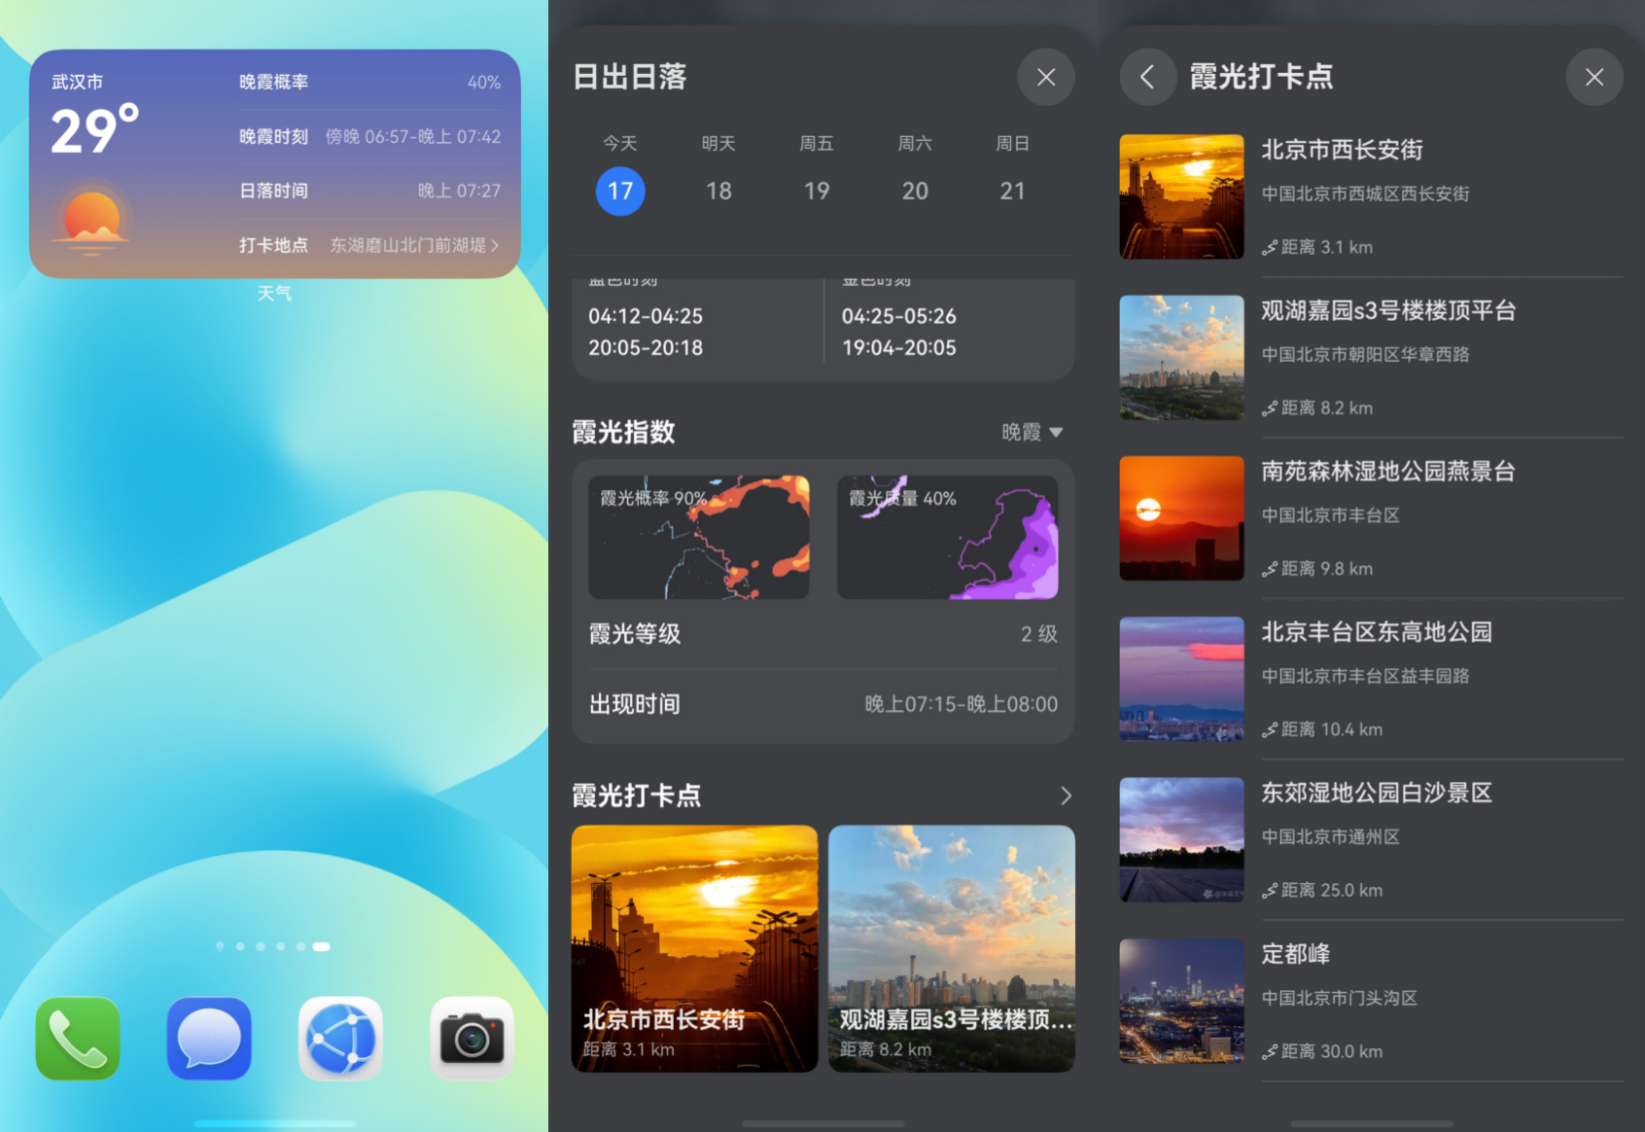1645x1132 pixels.
Task: Open the green Phone app
Action: tap(78, 1039)
